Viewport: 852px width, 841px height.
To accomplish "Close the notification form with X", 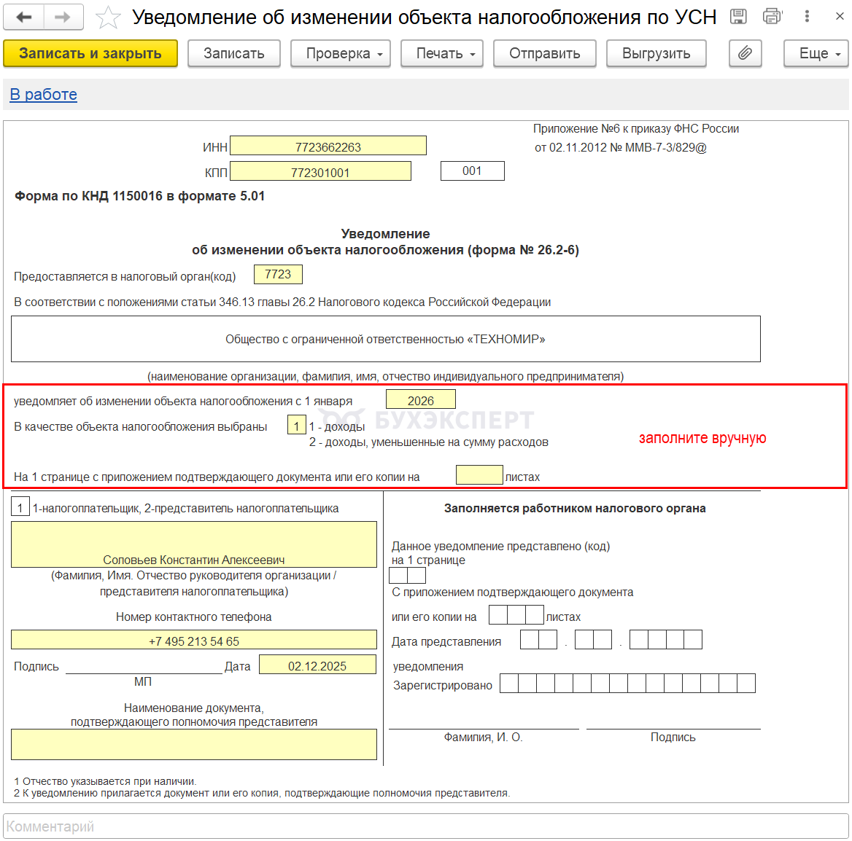I will pos(840,16).
